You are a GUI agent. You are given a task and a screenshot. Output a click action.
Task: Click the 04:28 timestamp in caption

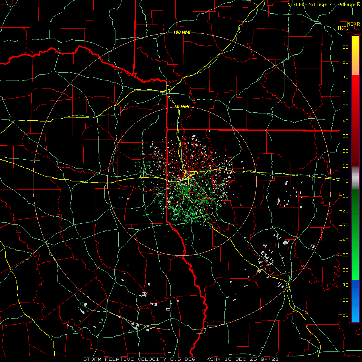[x=270, y=359]
